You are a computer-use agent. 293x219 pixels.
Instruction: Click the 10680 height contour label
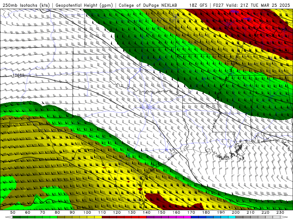click(18, 76)
